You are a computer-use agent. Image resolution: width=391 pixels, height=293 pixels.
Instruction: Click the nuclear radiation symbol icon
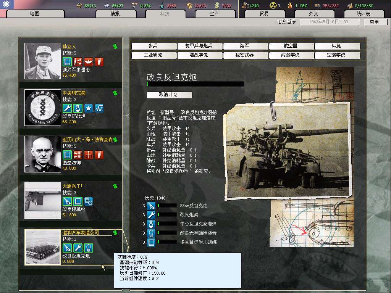[273, 5]
